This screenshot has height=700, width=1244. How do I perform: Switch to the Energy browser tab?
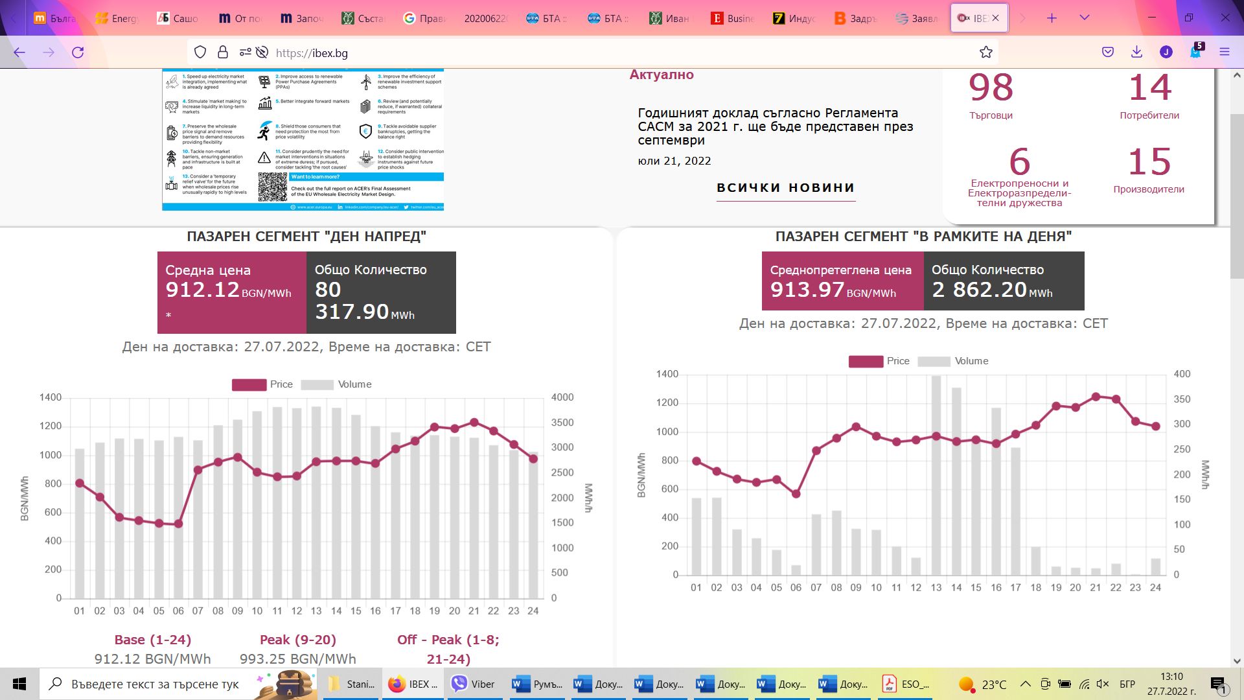point(118,18)
